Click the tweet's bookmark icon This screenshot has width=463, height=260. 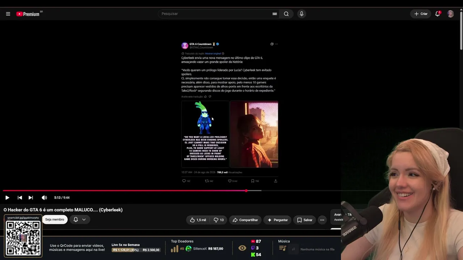coord(252,181)
